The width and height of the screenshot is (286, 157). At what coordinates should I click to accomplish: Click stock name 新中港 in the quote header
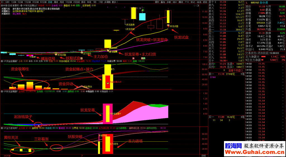[x=263, y=3]
